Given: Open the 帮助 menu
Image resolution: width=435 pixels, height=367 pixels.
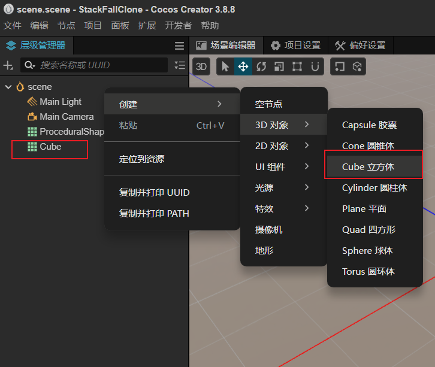Looking at the screenshot, I should click(210, 26).
